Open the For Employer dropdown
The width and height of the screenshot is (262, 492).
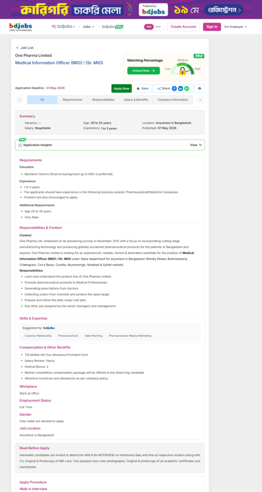coord(236,27)
